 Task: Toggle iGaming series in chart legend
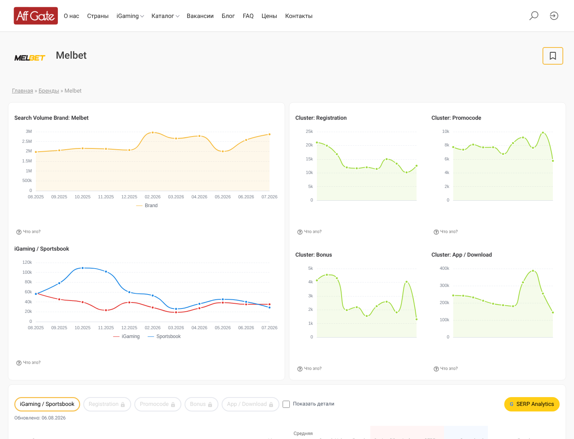tap(126, 336)
